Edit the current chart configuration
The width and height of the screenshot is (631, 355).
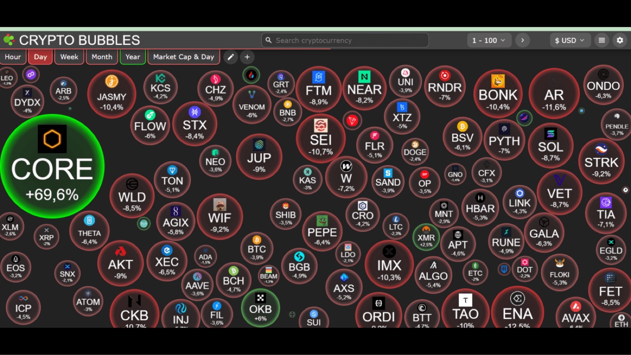coord(231,57)
